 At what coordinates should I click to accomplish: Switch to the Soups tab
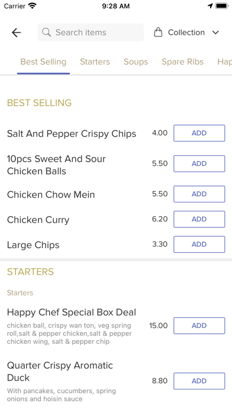(136, 62)
